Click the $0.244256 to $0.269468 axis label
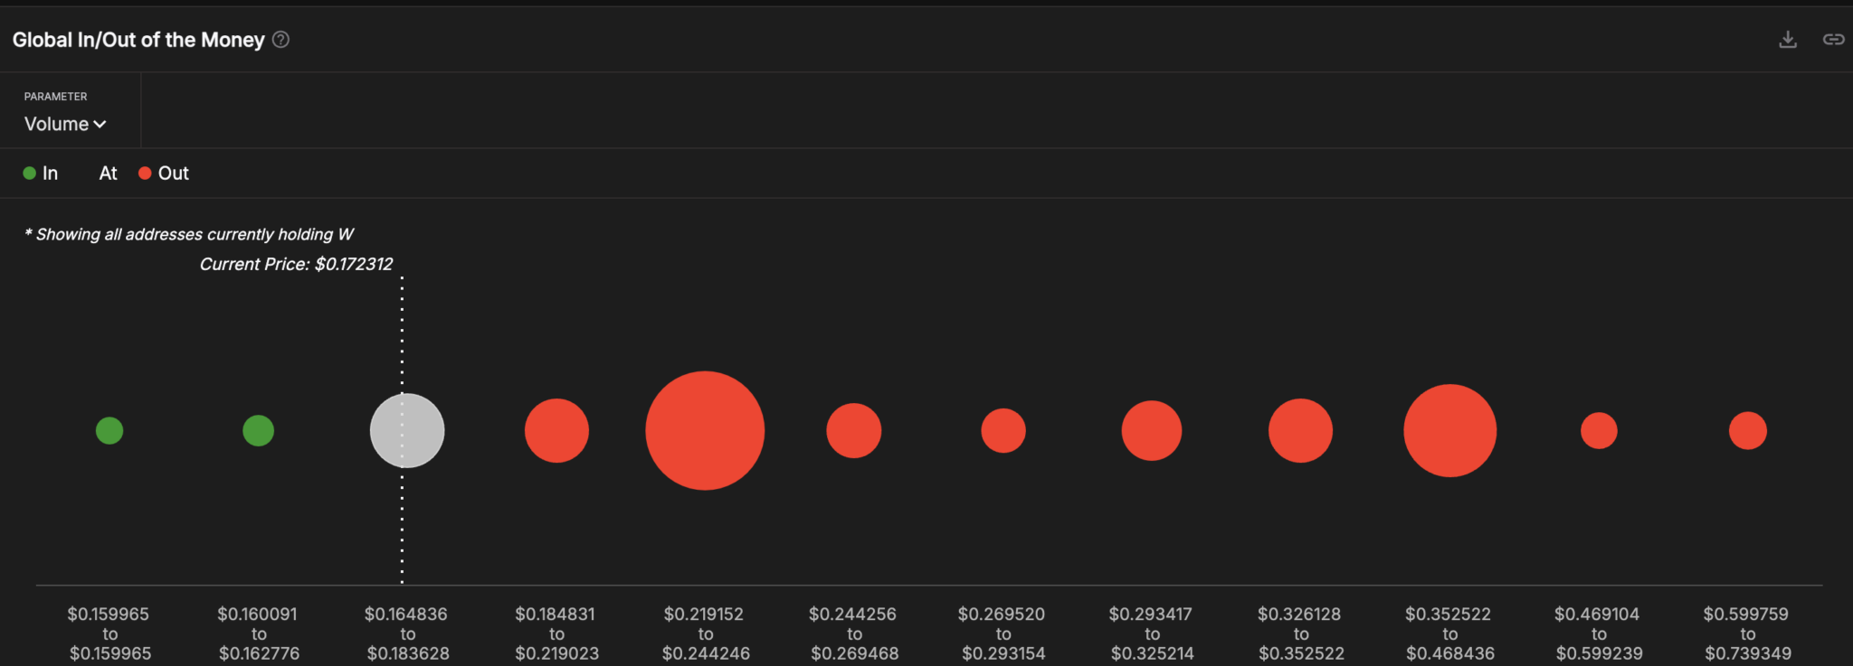The width and height of the screenshot is (1853, 666). tap(853, 633)
